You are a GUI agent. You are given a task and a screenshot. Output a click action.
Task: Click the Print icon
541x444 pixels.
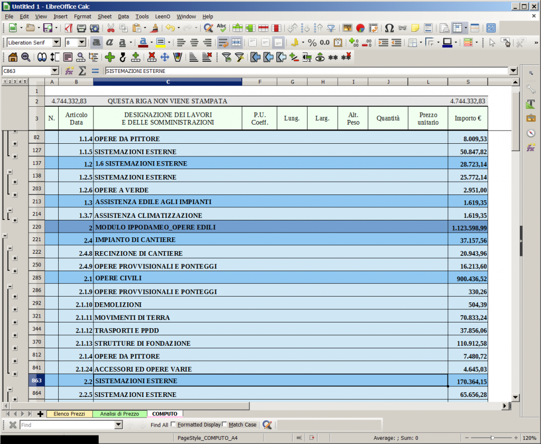81,28
